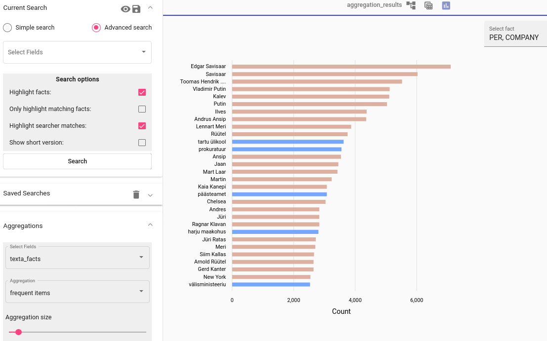Click the 'Jüri Ratas' chart label
Screen dimensions: 547x341
(214, 239)
